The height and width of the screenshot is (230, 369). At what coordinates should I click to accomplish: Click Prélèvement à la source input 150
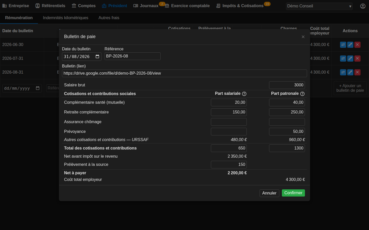click(229, 165)
